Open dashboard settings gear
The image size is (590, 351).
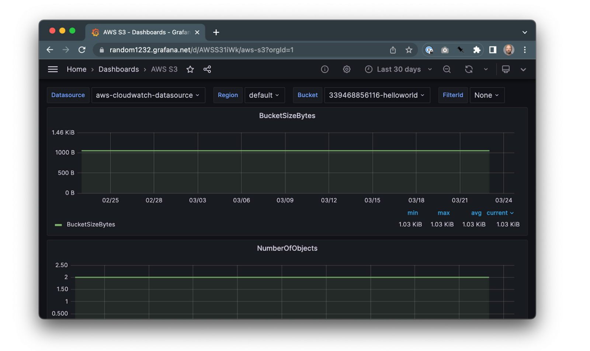346,69
